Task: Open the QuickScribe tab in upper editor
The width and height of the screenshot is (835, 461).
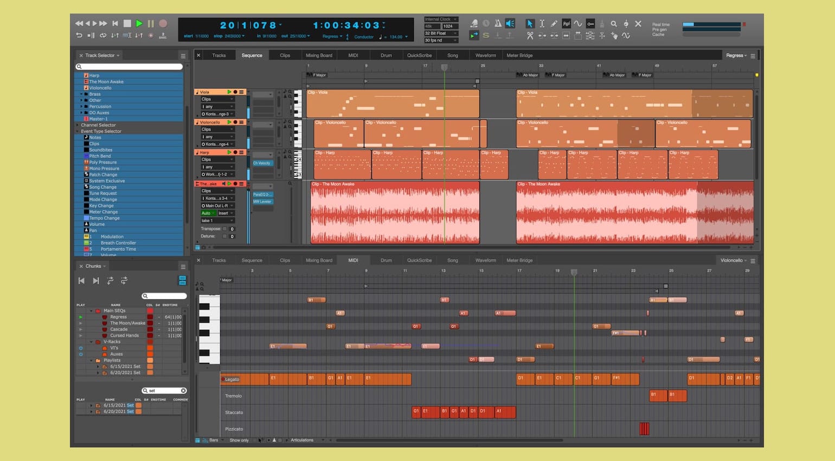Action: coord(420,55)
